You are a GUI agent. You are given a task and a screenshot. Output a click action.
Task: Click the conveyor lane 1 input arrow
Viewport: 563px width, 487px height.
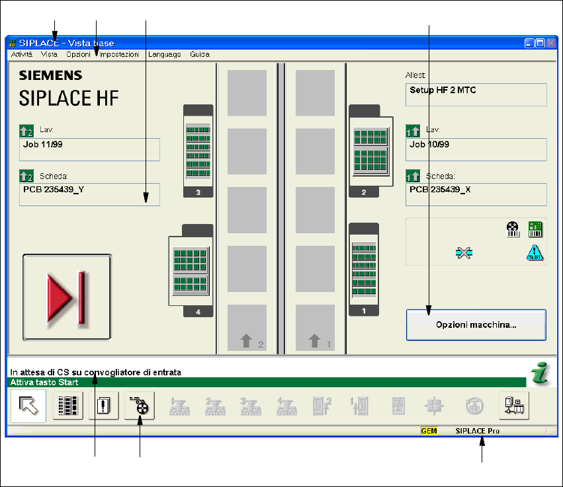314,341
